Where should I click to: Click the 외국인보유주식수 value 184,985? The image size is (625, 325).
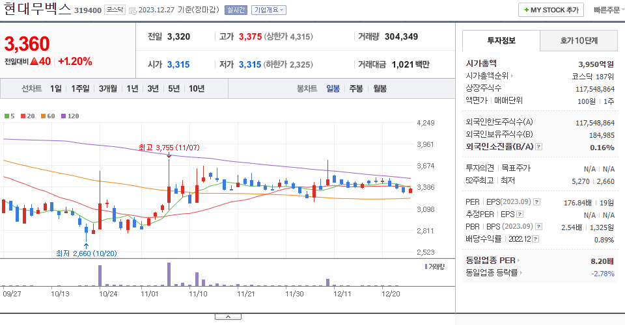[602, 135]
